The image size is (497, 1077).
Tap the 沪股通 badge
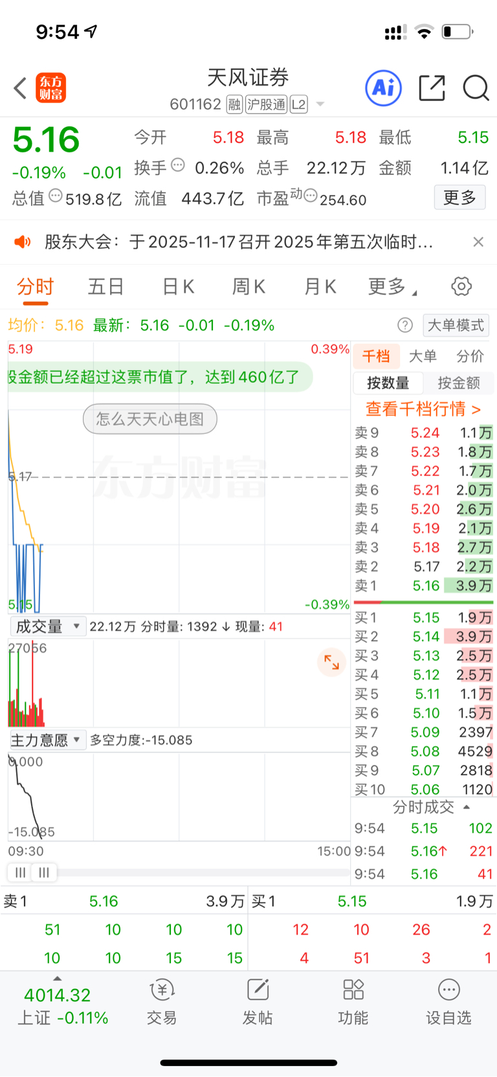266,104
